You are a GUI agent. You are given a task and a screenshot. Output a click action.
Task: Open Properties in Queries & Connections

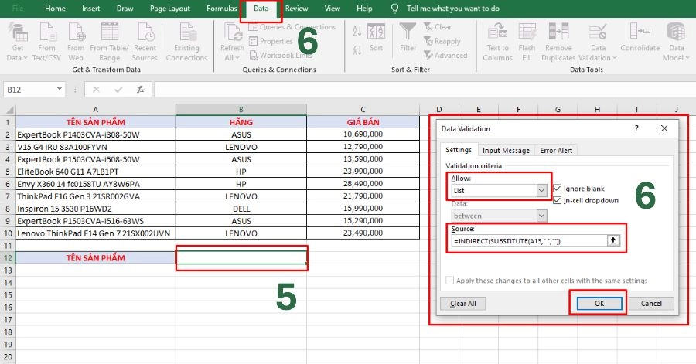271,41
